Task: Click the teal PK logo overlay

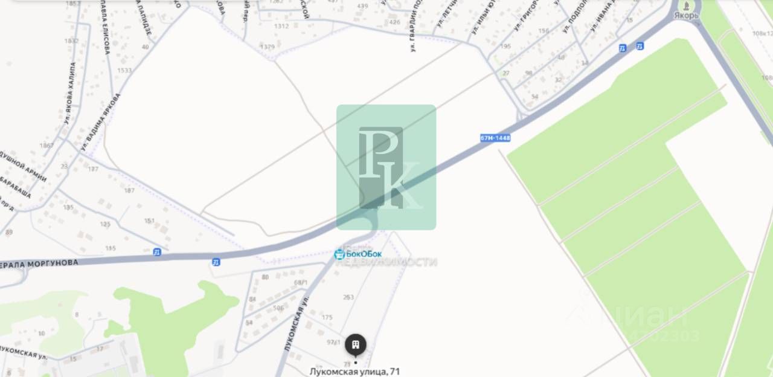Action: pyautogui.click(x=386, y=167)
